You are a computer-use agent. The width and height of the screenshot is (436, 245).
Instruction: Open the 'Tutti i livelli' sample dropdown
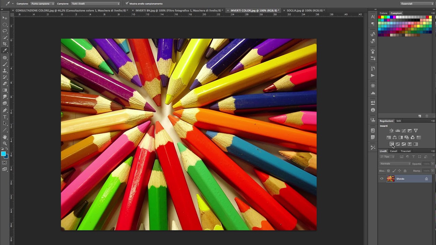[96, 3]
